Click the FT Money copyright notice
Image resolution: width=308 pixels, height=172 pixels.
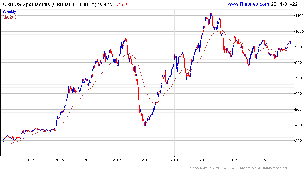tap(238, 168)
